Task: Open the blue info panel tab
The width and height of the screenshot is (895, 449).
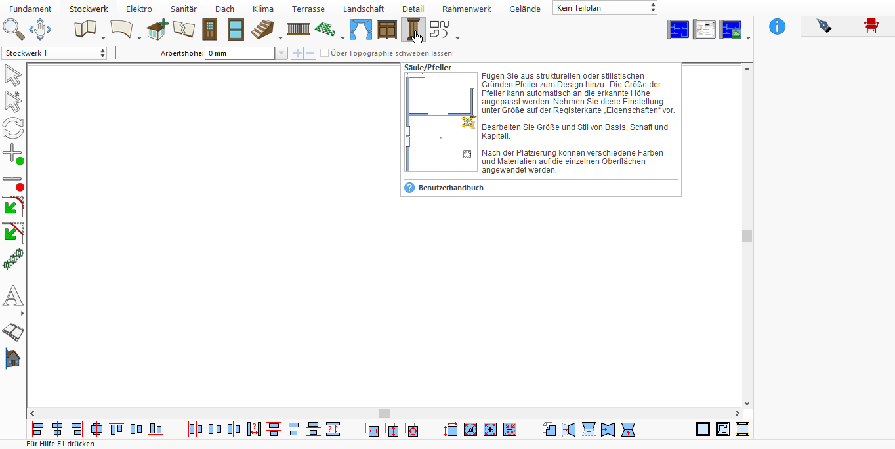Action: click(777, 26)
